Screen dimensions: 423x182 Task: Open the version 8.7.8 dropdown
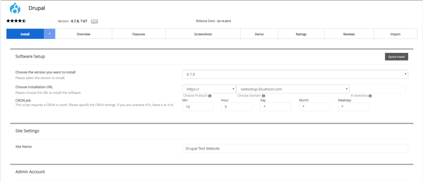click(x=295, y=74)
